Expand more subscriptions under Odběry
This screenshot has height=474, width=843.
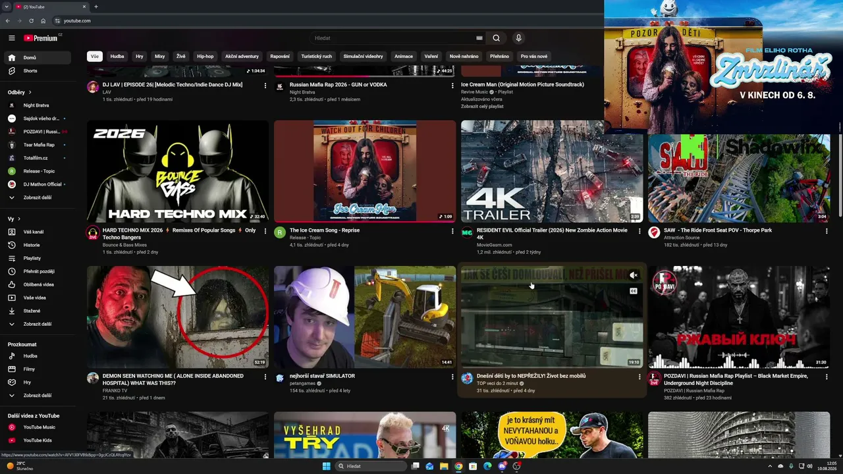[38, 197]
